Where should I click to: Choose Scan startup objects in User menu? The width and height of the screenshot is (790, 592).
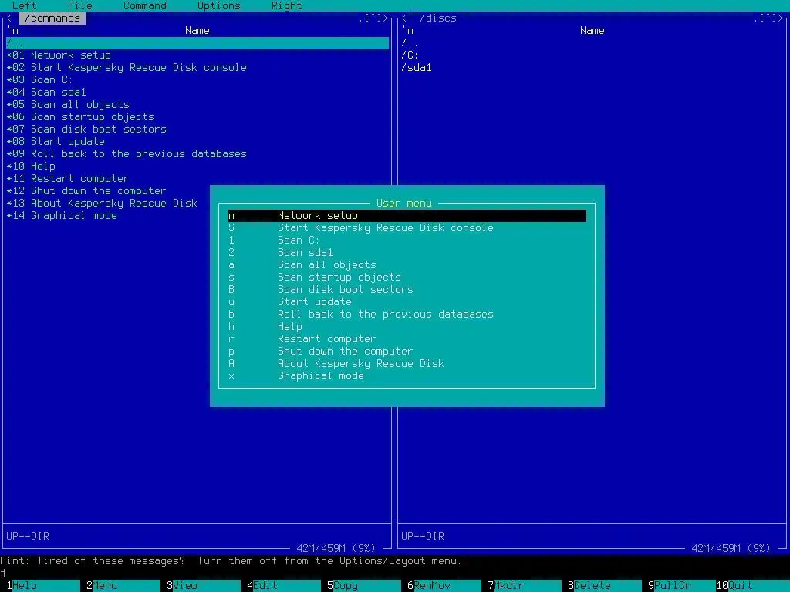point(407,277)
